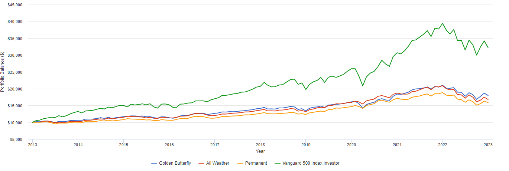This screenshot has height=171, width=509.
Task: Hide the All Weather series via legend
Action: click(218, 163)
